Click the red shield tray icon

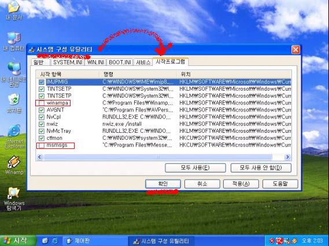[272, 241]
